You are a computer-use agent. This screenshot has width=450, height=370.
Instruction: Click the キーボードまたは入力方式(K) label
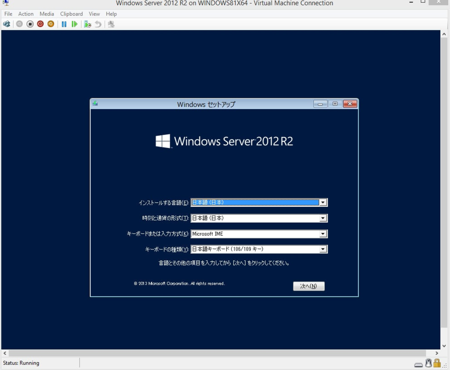(x=158, y=234)
